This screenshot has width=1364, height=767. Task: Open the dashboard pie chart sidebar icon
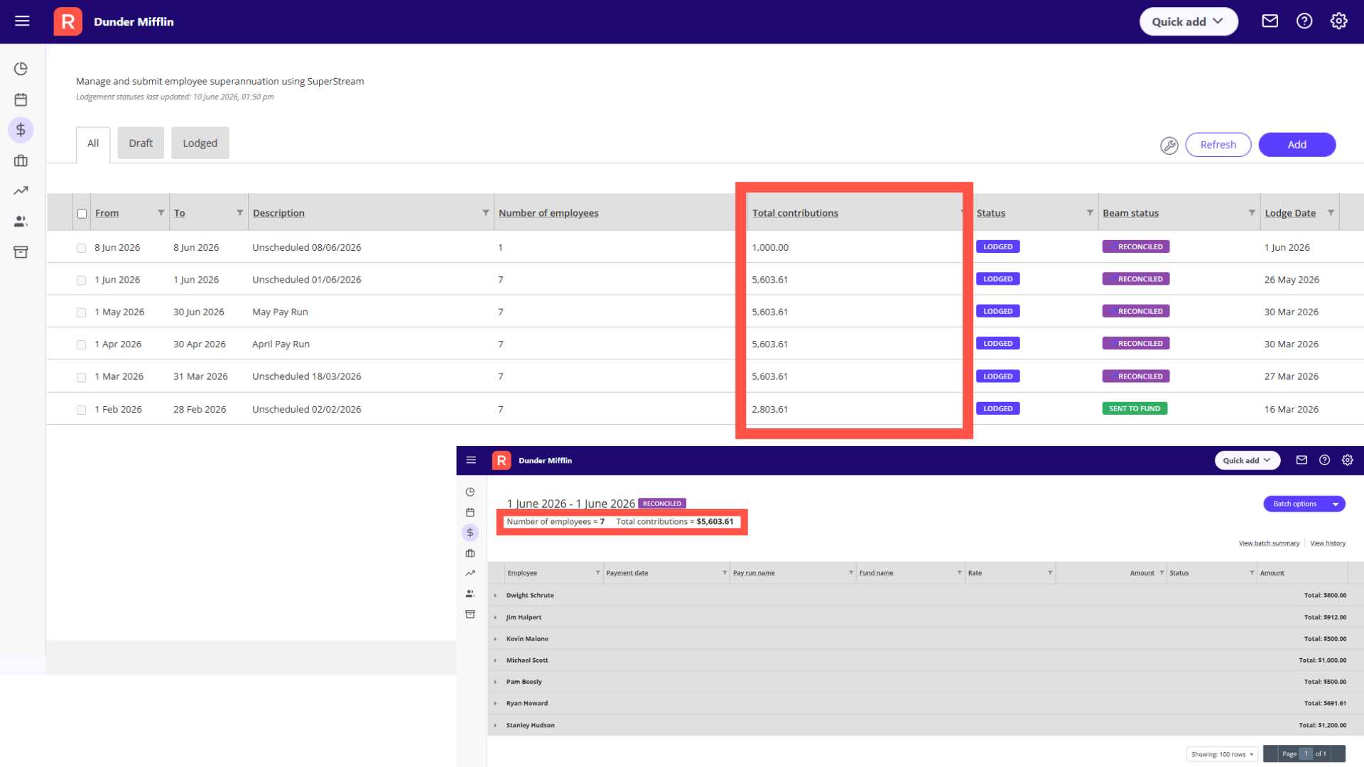point(21,69)
